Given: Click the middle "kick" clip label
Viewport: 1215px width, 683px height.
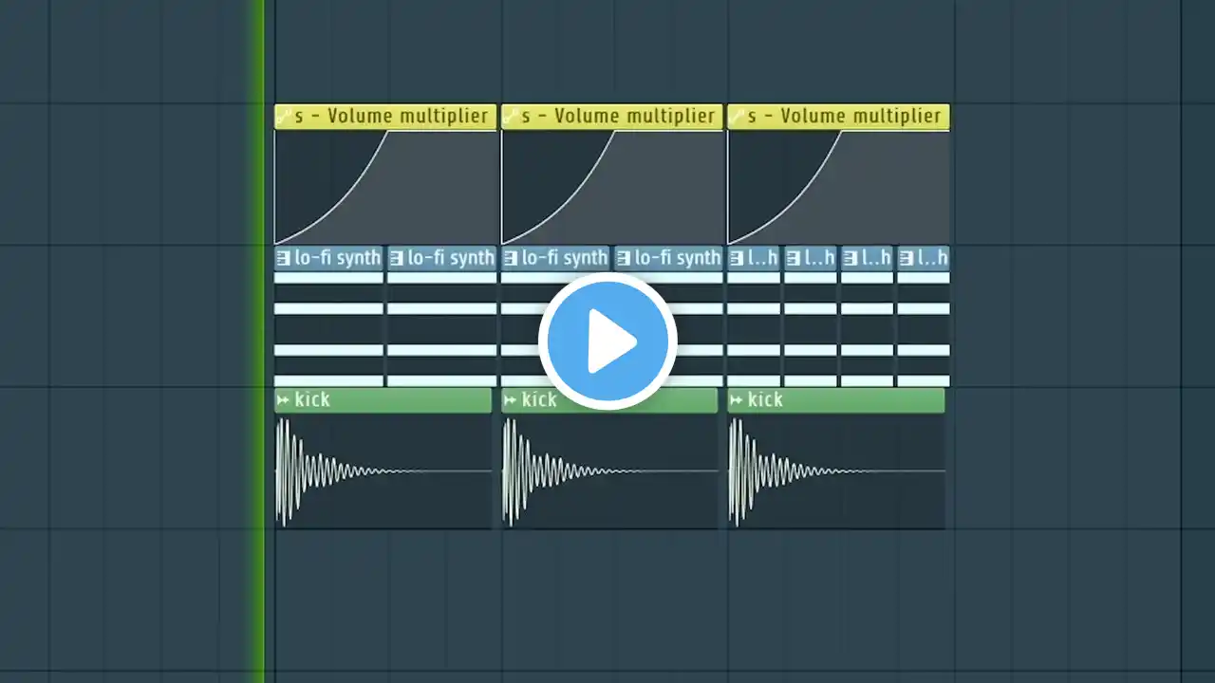Looking at the screenshot, I should [539, 400].
